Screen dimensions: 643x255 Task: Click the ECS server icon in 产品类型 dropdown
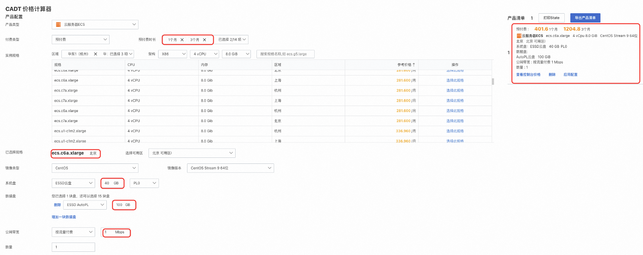click(59, 24)
